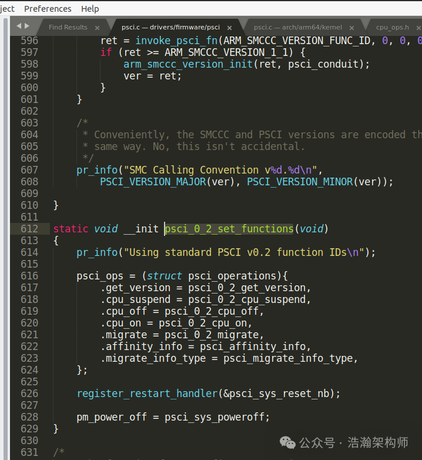Click on .get_version field
Image resolution: width=422 pixels, height=460 pixels.
[135, 288]
